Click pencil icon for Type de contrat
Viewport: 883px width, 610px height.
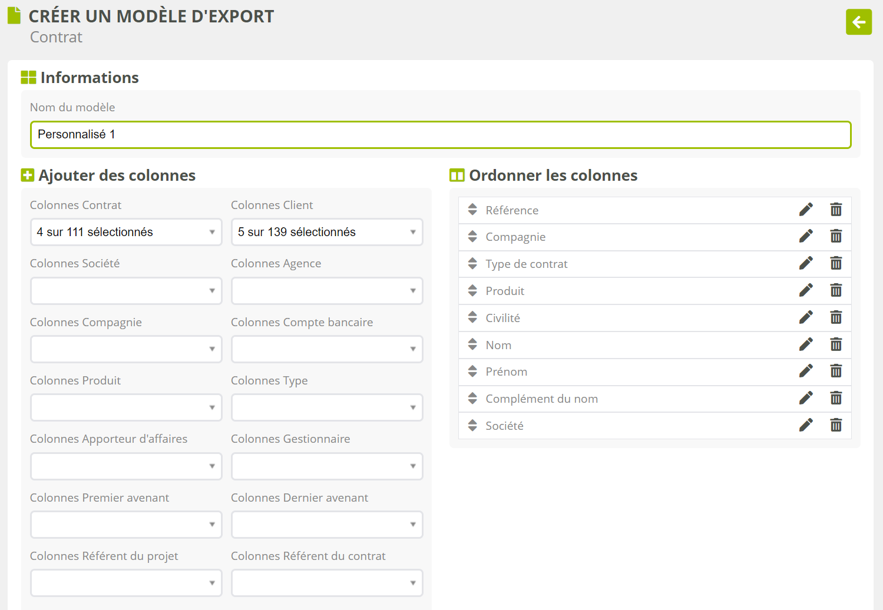click(805, 263)
